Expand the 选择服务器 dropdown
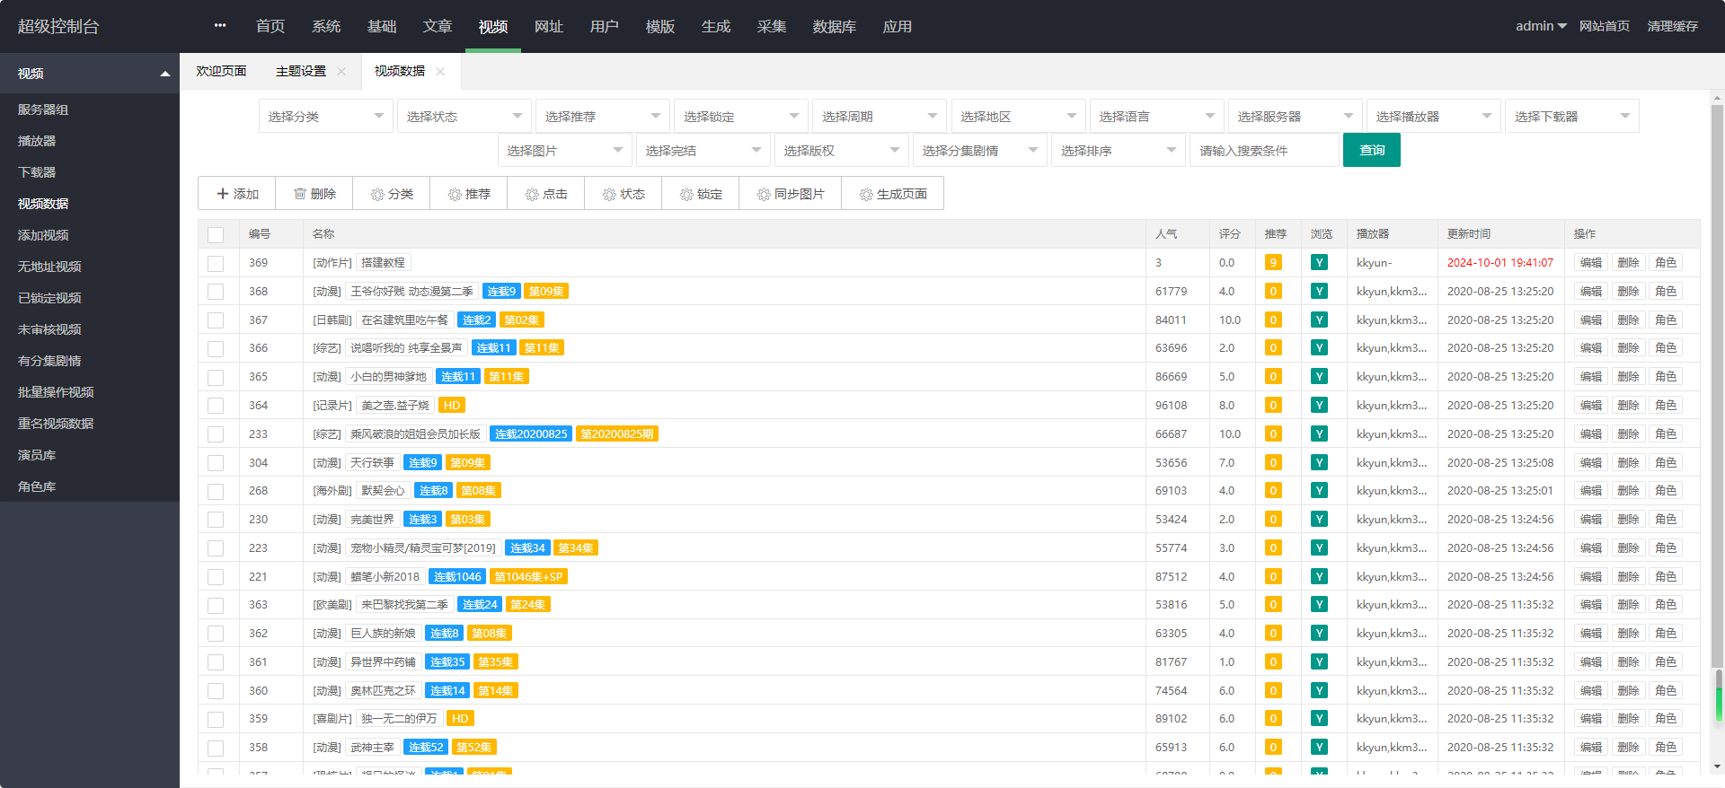Viewport: 1725px width, 788px height. pos(1295,117)
